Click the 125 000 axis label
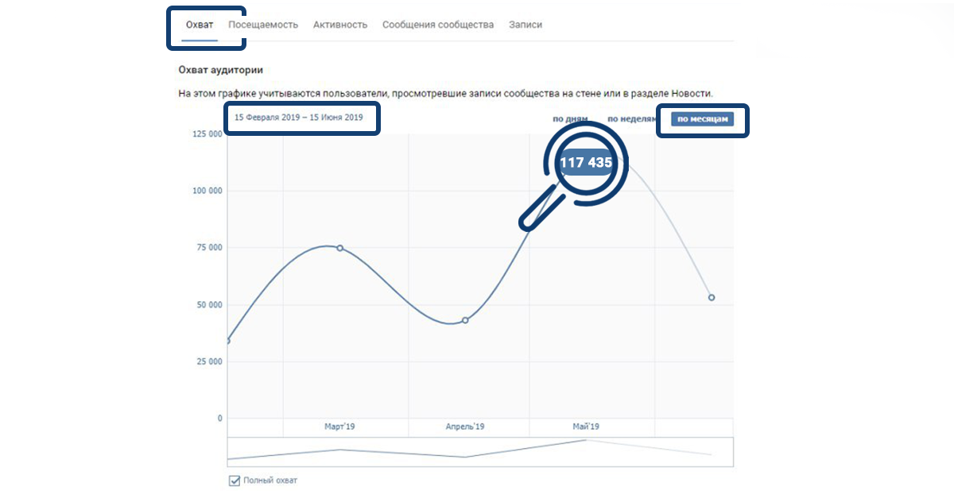Viewport: 954px width, 491px height. [x=207, y=133]
